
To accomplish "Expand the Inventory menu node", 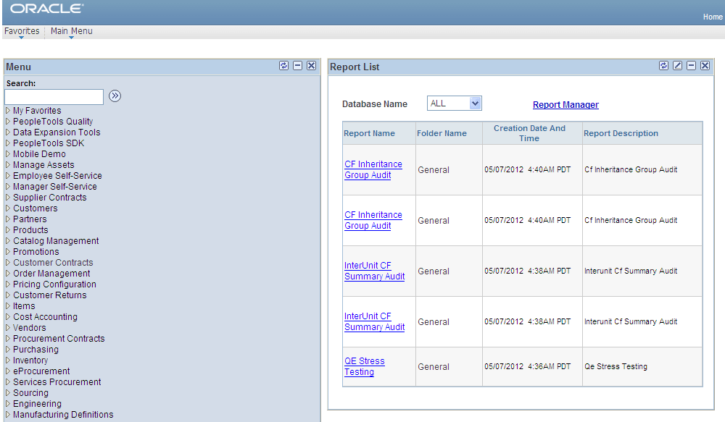I will [x=30, y=360].
